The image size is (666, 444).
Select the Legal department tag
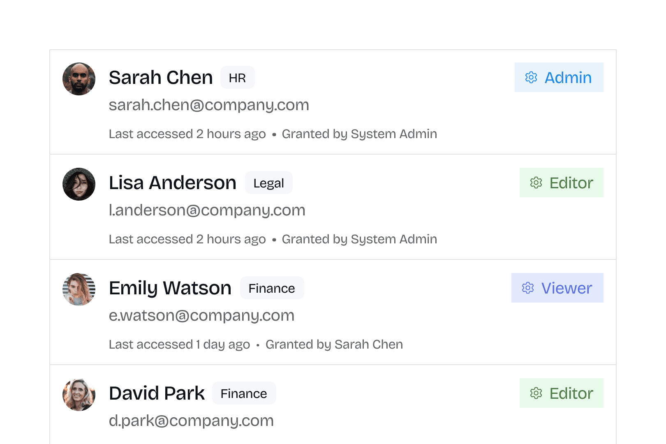click(x=269, y=183)
